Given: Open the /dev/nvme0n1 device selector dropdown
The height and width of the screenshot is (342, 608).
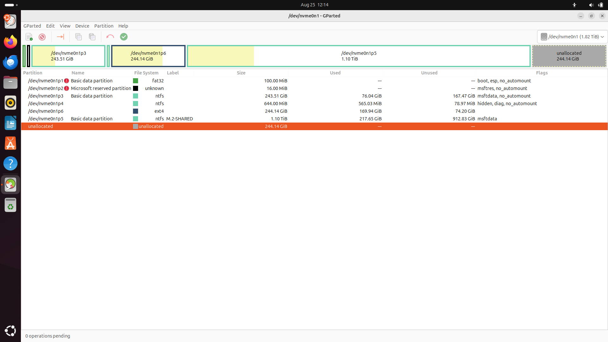Looking at the screenshot, I should point(572,37).
